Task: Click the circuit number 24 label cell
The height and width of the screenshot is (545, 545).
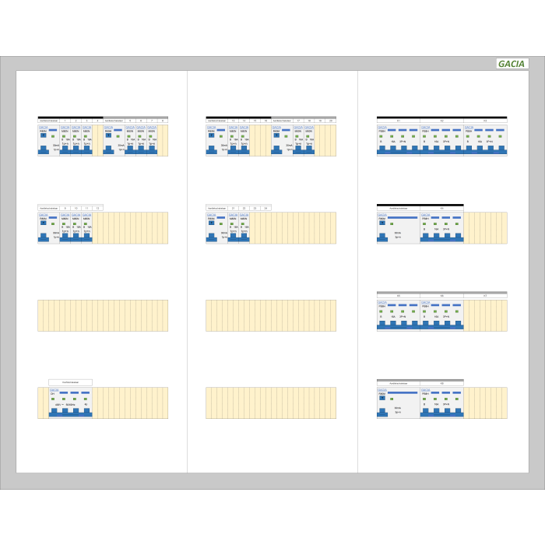Action: [266, 209]
